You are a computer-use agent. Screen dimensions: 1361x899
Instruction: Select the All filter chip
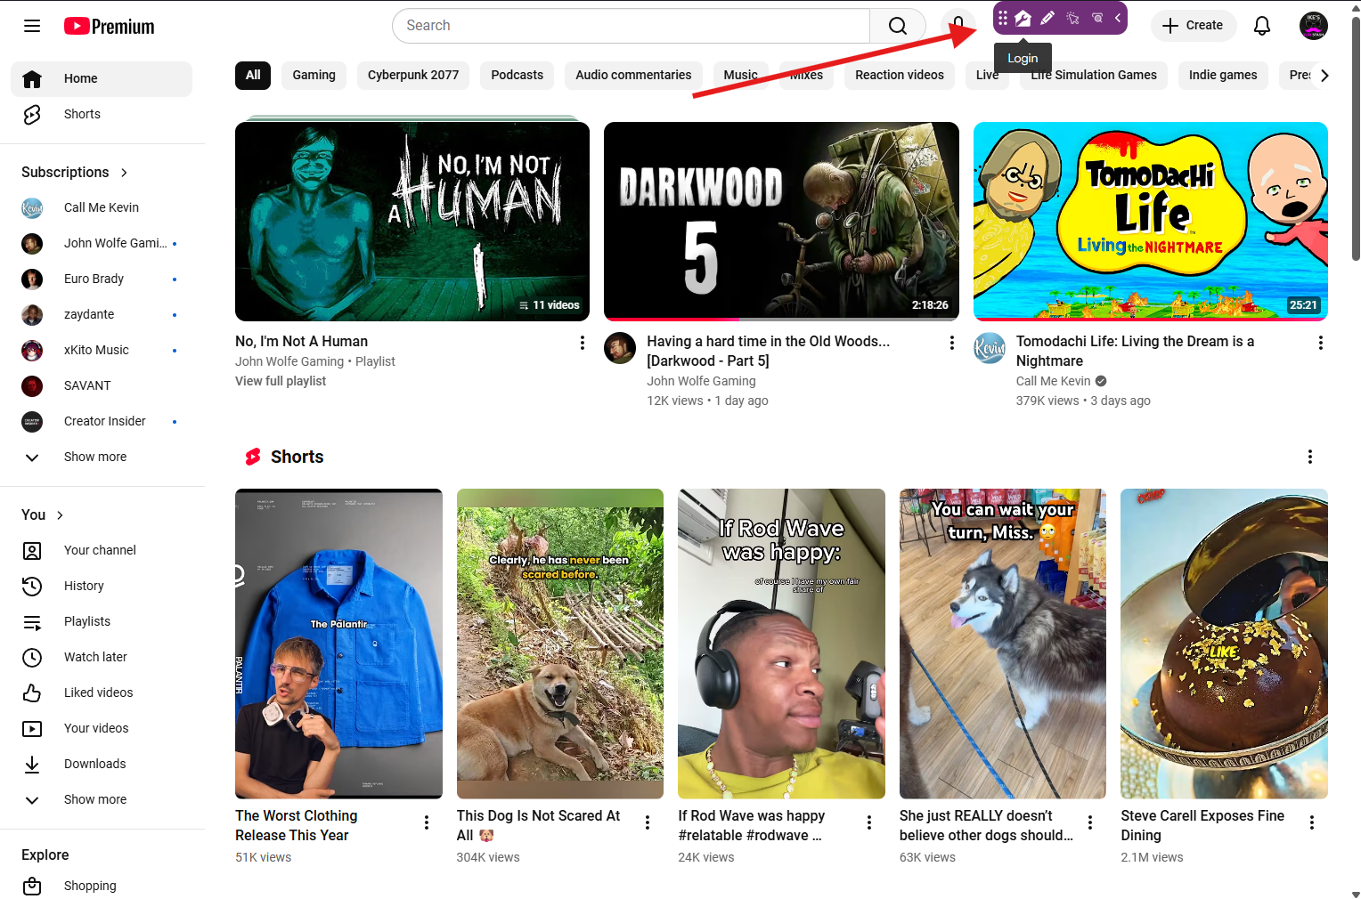tap(253, 75)
